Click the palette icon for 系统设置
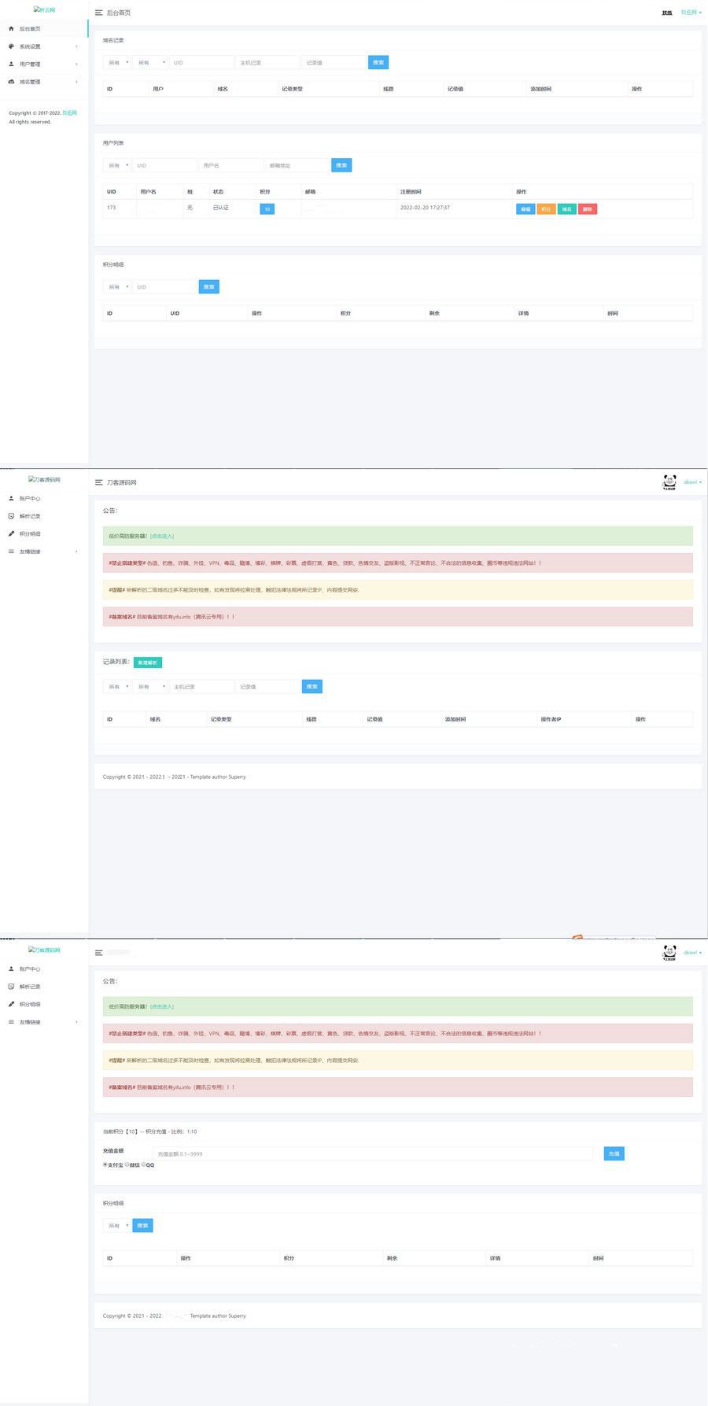This screenshot has width=708, height=1406. point(11,46)
